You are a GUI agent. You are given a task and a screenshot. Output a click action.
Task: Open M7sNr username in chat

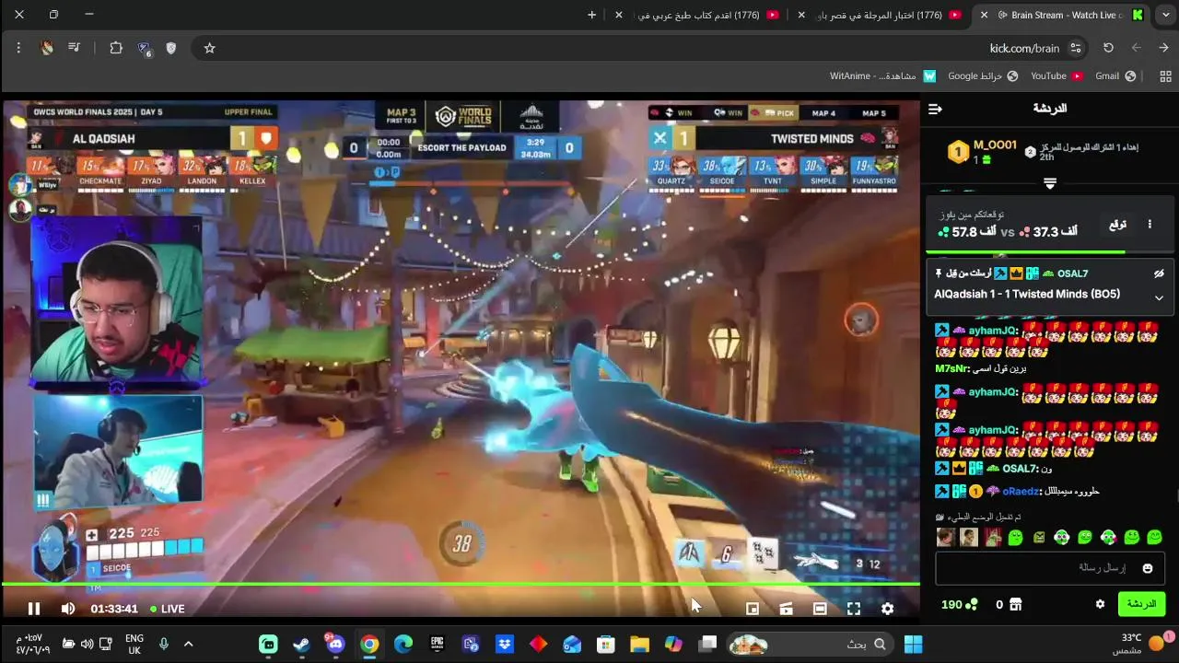coord(951,369)
